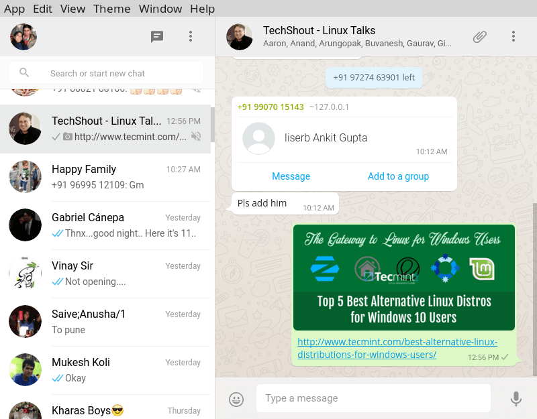Focus the Search or start new chat field
The width and height of the screenshot is (537, 419).
point(106,72)
